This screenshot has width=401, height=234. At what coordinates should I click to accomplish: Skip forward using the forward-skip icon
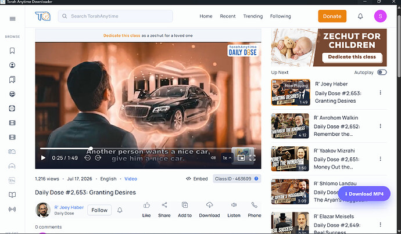[98, 158]
